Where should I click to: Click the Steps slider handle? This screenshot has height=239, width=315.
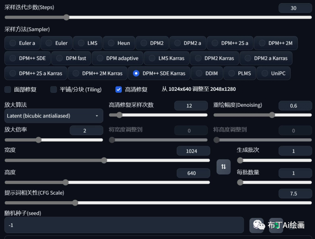[67, 17]
